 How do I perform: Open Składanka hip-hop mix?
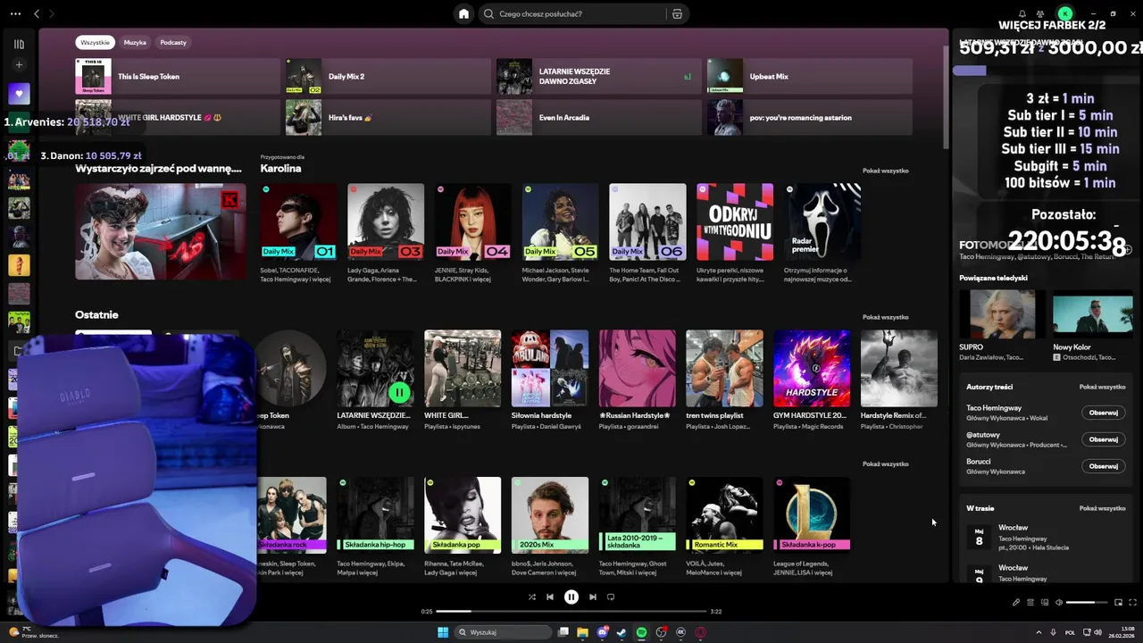coord(375,515)
